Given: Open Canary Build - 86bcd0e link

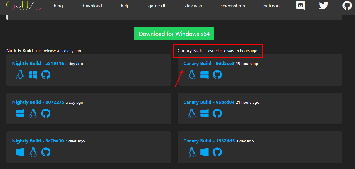Looking at the screenshot, I should [209, 102].
